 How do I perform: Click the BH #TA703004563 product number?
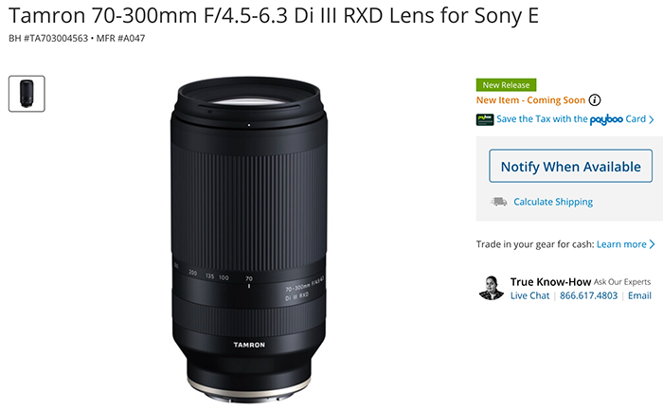(48, 39)
